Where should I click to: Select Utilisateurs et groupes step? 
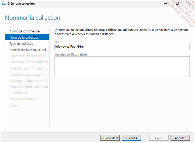(28, 68)
